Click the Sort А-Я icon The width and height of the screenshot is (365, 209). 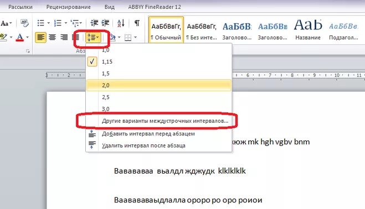tap(121, 23)
